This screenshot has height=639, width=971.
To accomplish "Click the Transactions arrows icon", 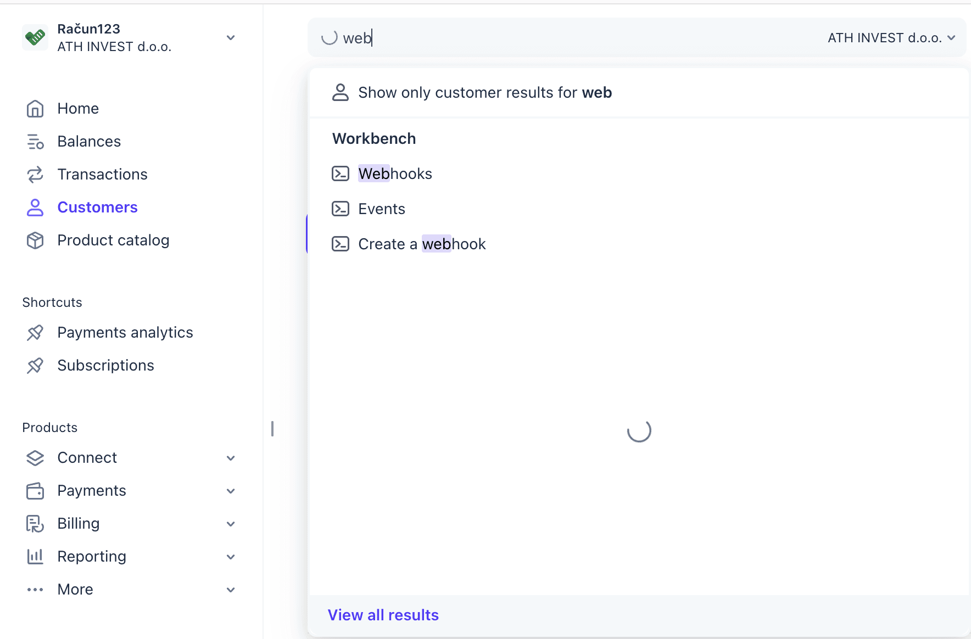I will tap(35, 174).
